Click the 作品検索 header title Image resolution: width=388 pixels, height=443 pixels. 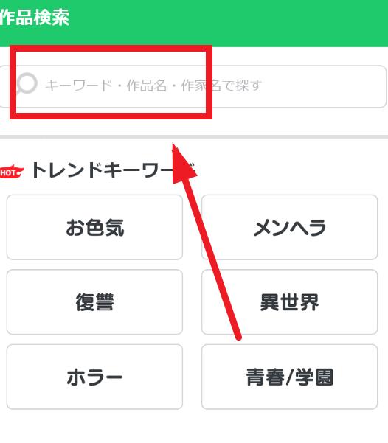tap(35, 18)
